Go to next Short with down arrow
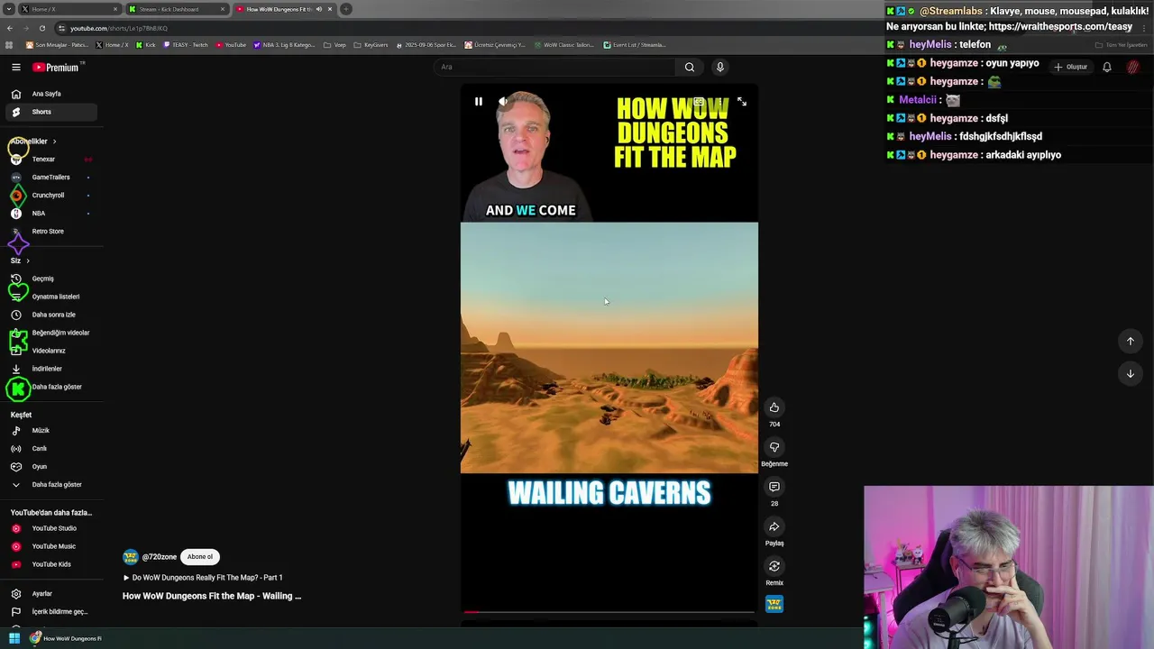Viewport: 1154px width, 649px height. (1131, 373)
